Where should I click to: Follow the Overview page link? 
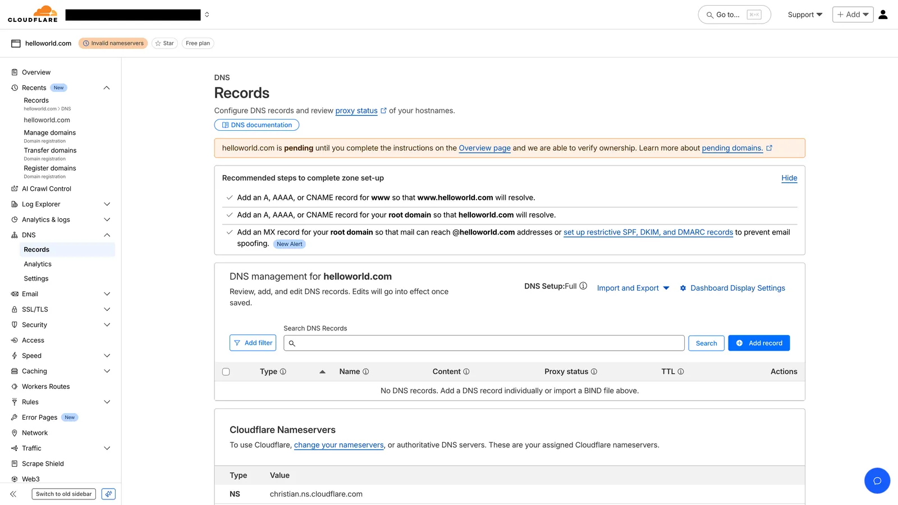pos(485,148)
